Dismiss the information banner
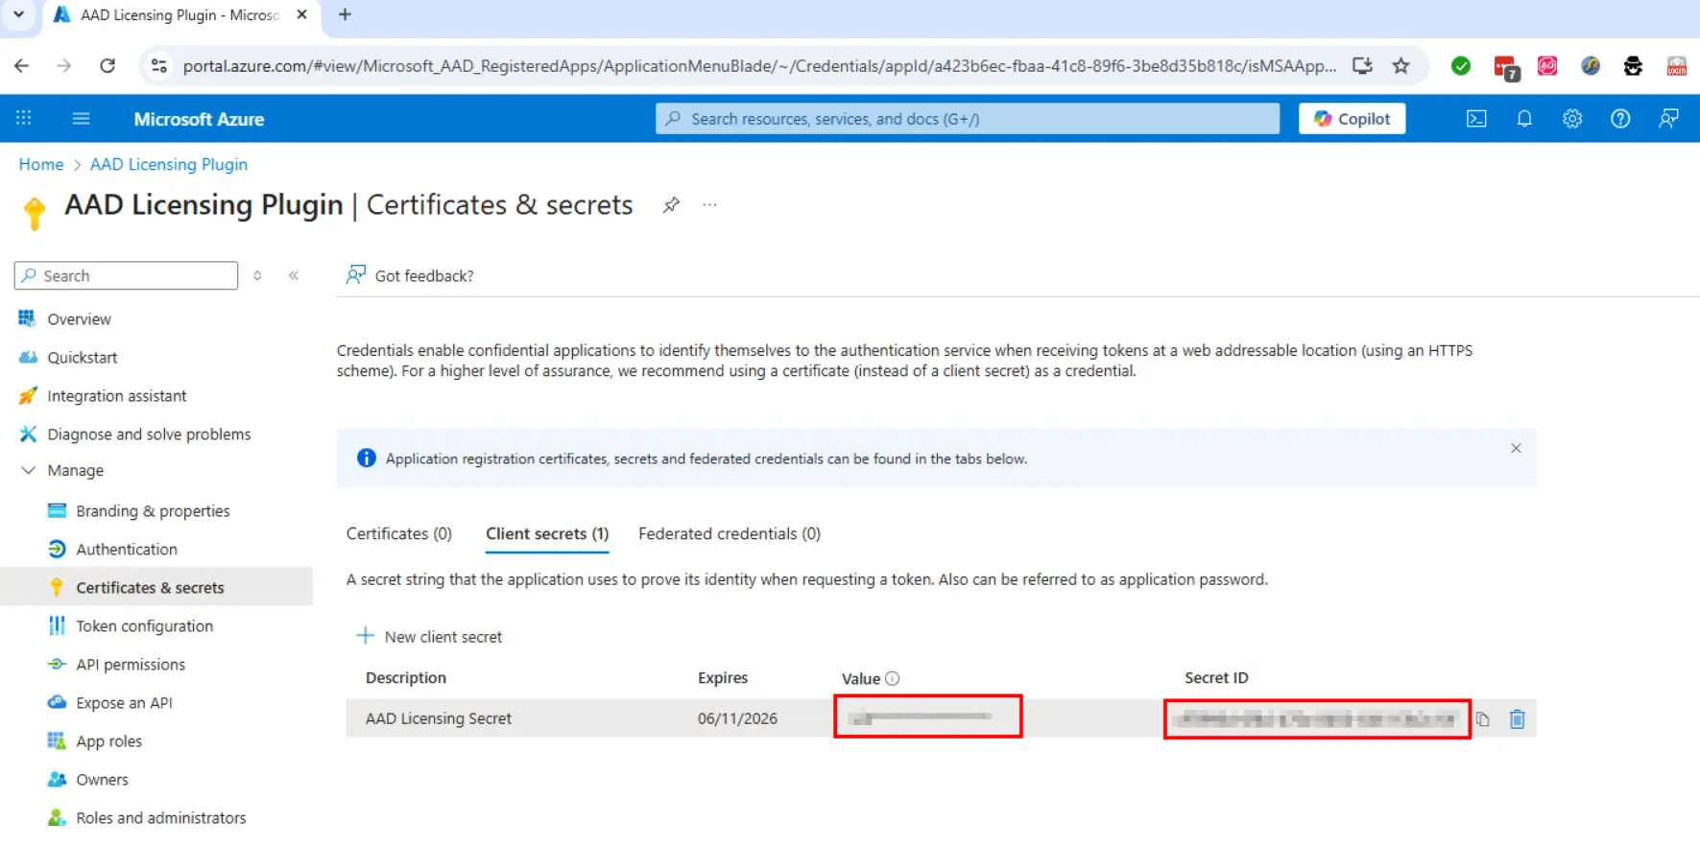Viewport: 1700px width, 845px height. tap(1516, 449)
